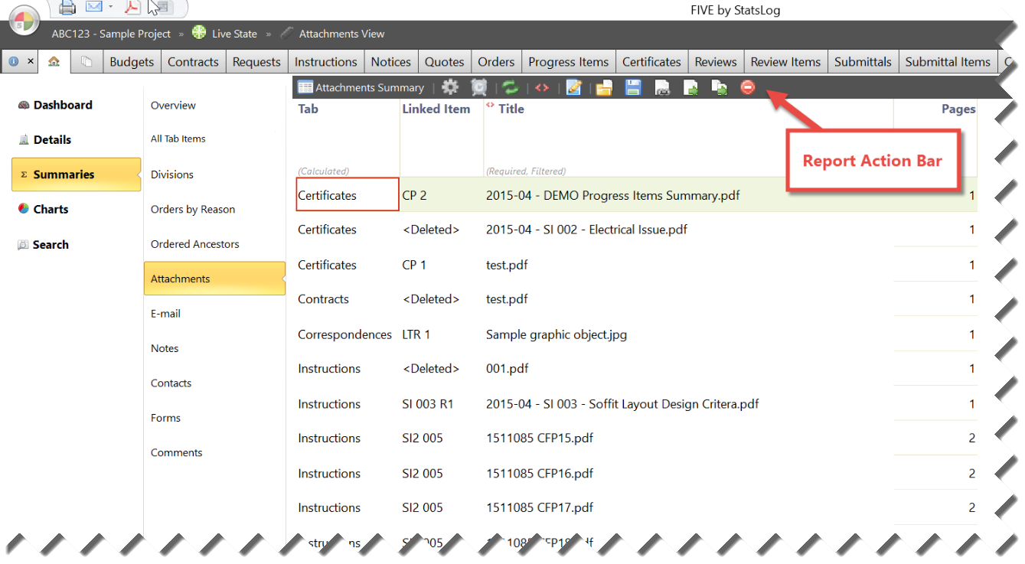Click the red angle brackets icon in report bar
This screenshot has width=1025, height=564.
[542, 87]
